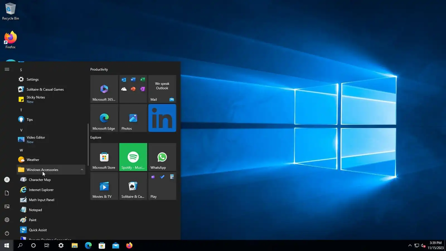
Task: Open the Movies & TV tile
Action: point(104,186)
